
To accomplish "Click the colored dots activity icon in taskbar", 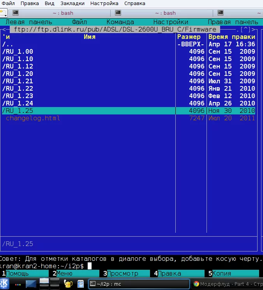I will [x=18, y=285].
